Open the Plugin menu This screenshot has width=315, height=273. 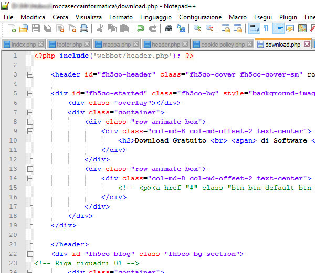click(x=288, y=17)
